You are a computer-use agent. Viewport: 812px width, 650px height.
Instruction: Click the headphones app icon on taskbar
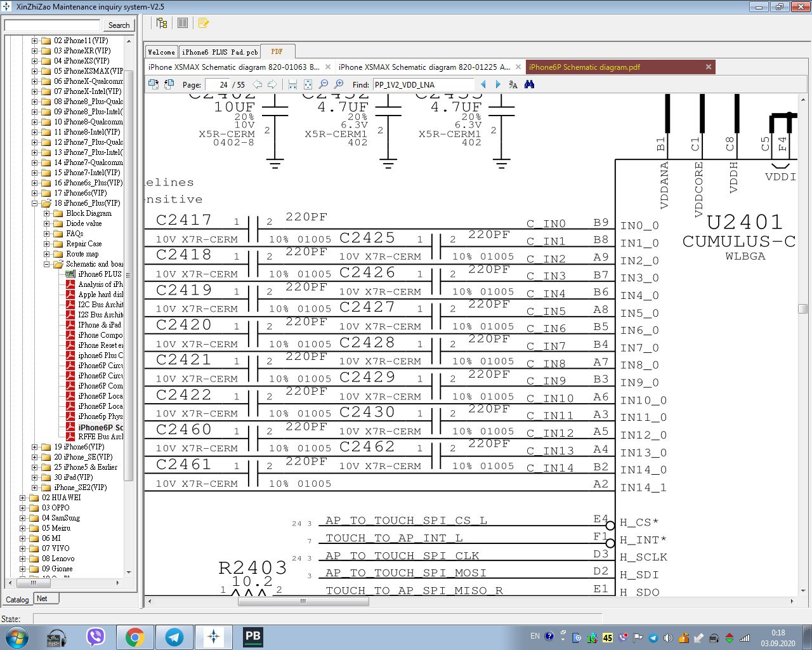[57, 637]
